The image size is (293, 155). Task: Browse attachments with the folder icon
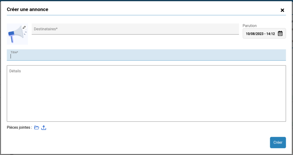click(x=37, y=128)
